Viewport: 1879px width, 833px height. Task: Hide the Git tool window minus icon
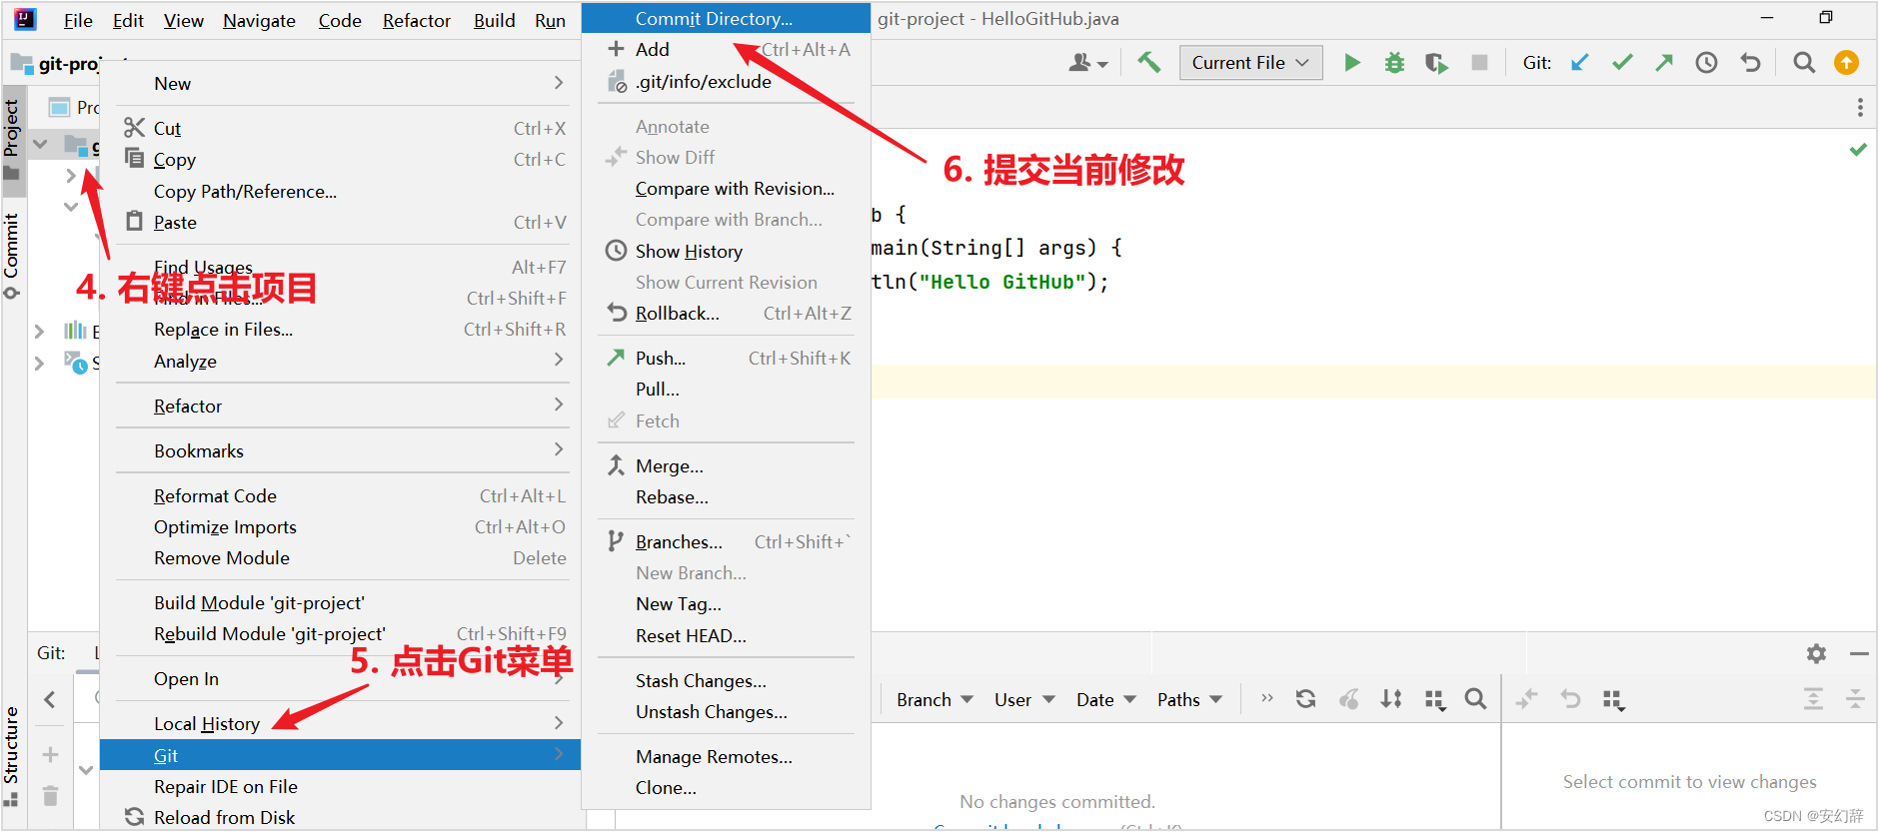click(x=1859, y=653)
